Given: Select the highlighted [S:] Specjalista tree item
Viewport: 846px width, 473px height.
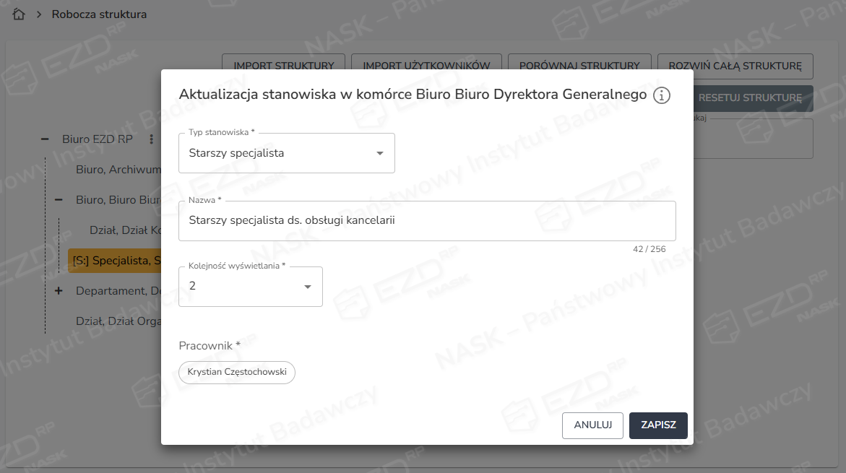Looking at the screenshot, I should (x=116, y=261).
